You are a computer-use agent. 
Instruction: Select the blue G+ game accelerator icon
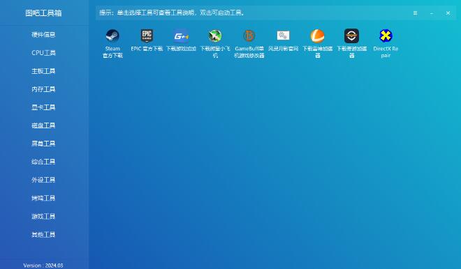[181, 36]
